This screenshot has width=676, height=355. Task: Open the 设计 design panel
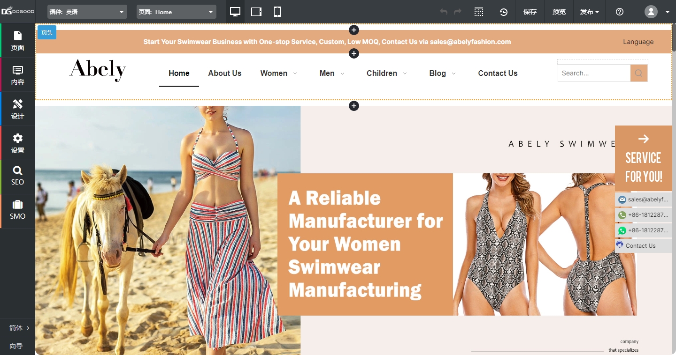tap(17, 109)
